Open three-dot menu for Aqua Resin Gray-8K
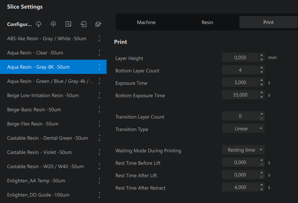Image resolution: width=298 pixels, height=203 pixels. click(99, 67)
